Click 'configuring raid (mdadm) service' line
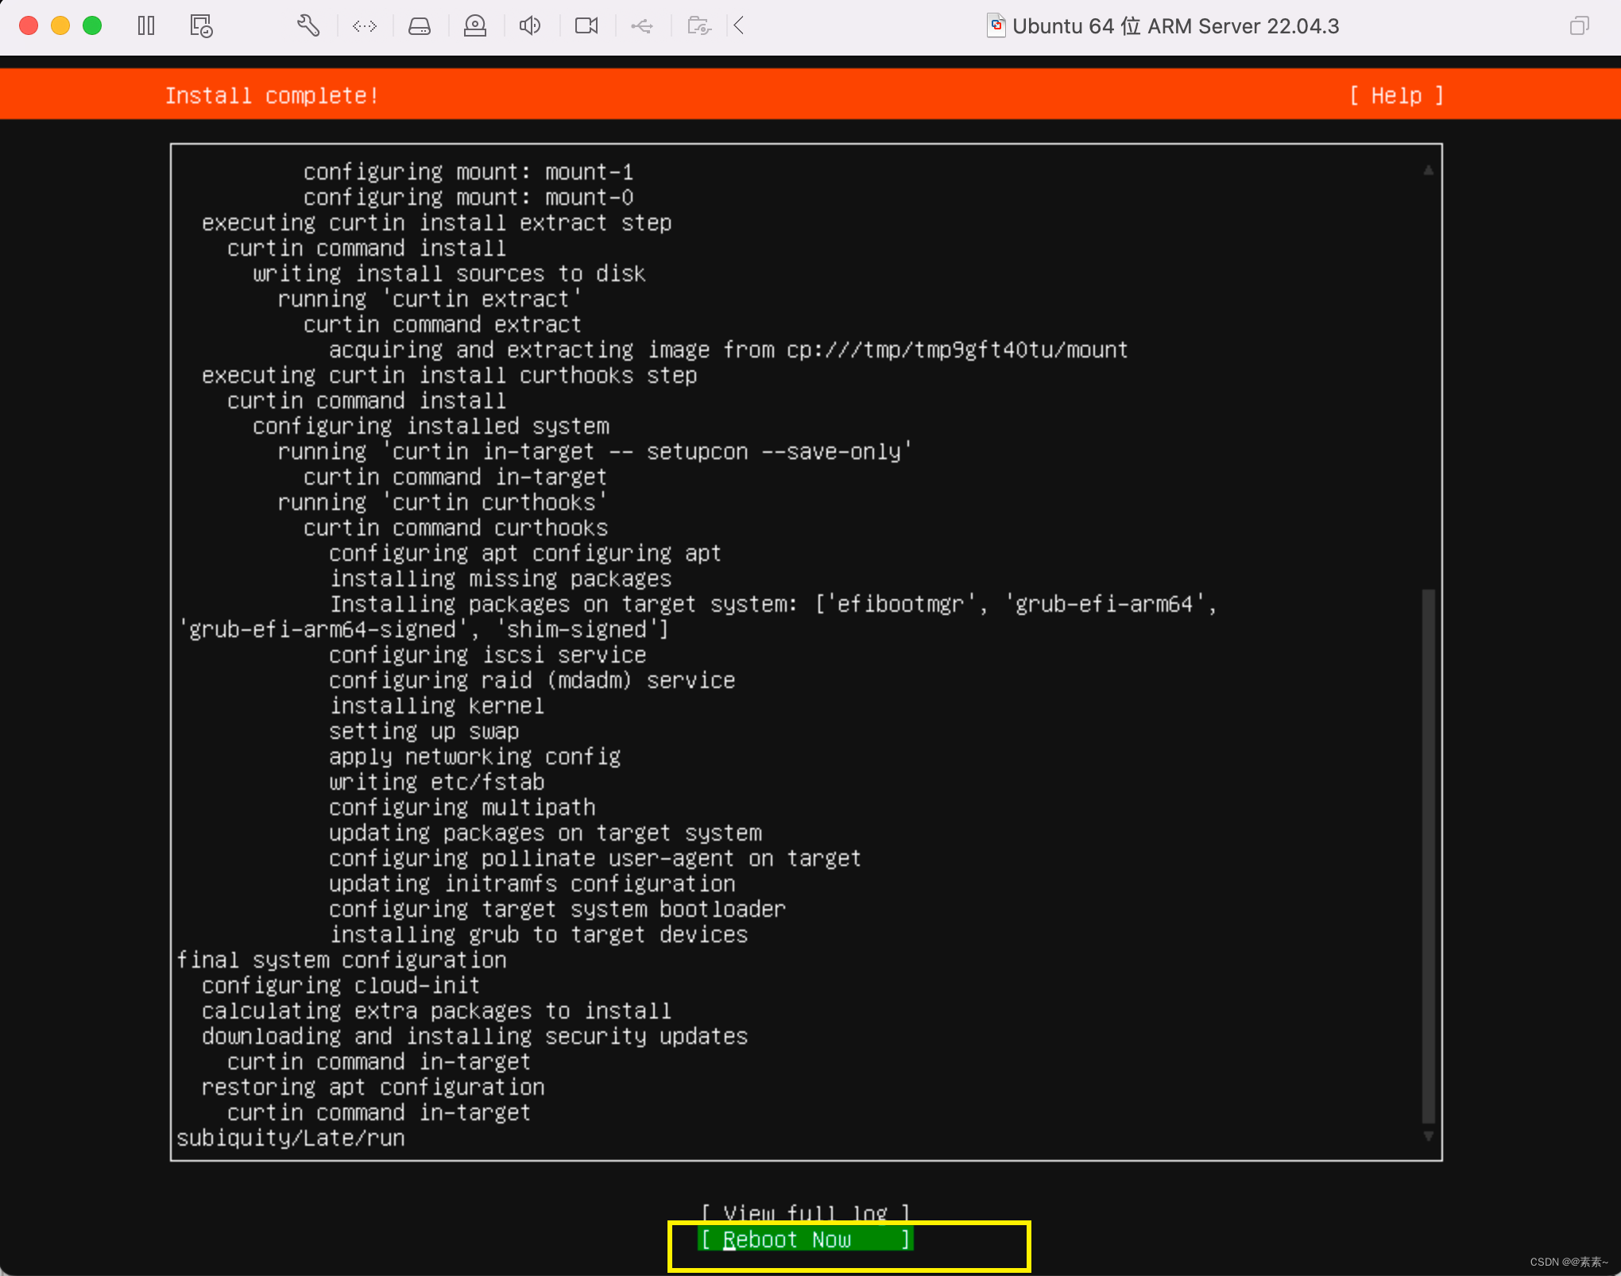This screenshot has height=1276, width=1621. (532, 680)
